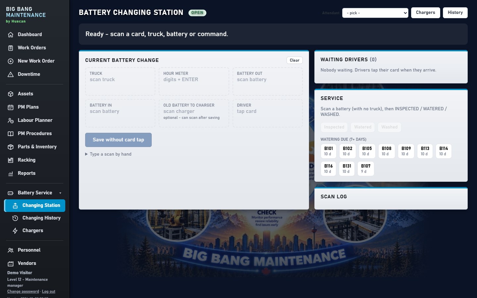Click the Parts & Inventory box icon
Image resolution: width=477 pixels, height=298 pixels.
coord(11,147)
